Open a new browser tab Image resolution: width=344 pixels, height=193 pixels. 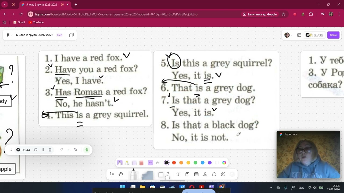tap(76, 5)
